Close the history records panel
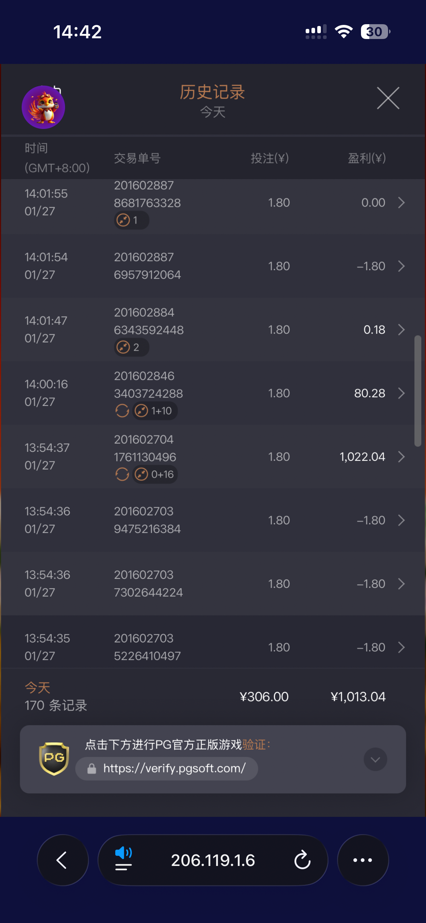 tap(388, 98)
